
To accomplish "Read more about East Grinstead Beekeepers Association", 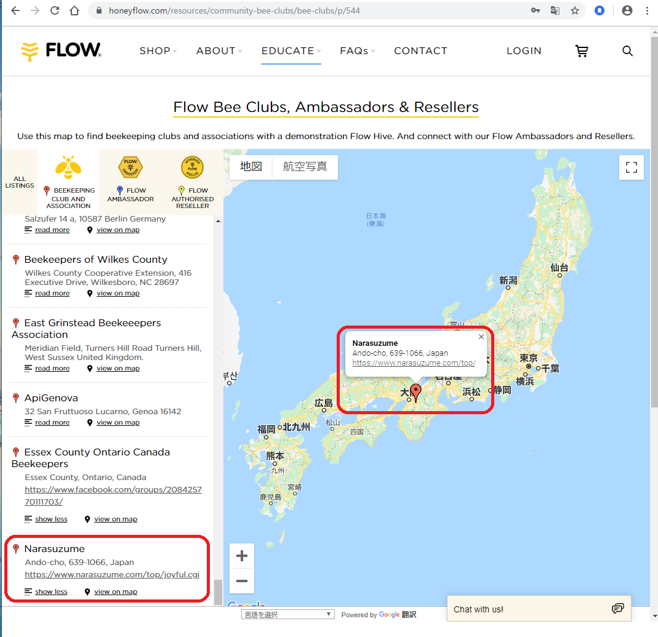I will [52, 368].
